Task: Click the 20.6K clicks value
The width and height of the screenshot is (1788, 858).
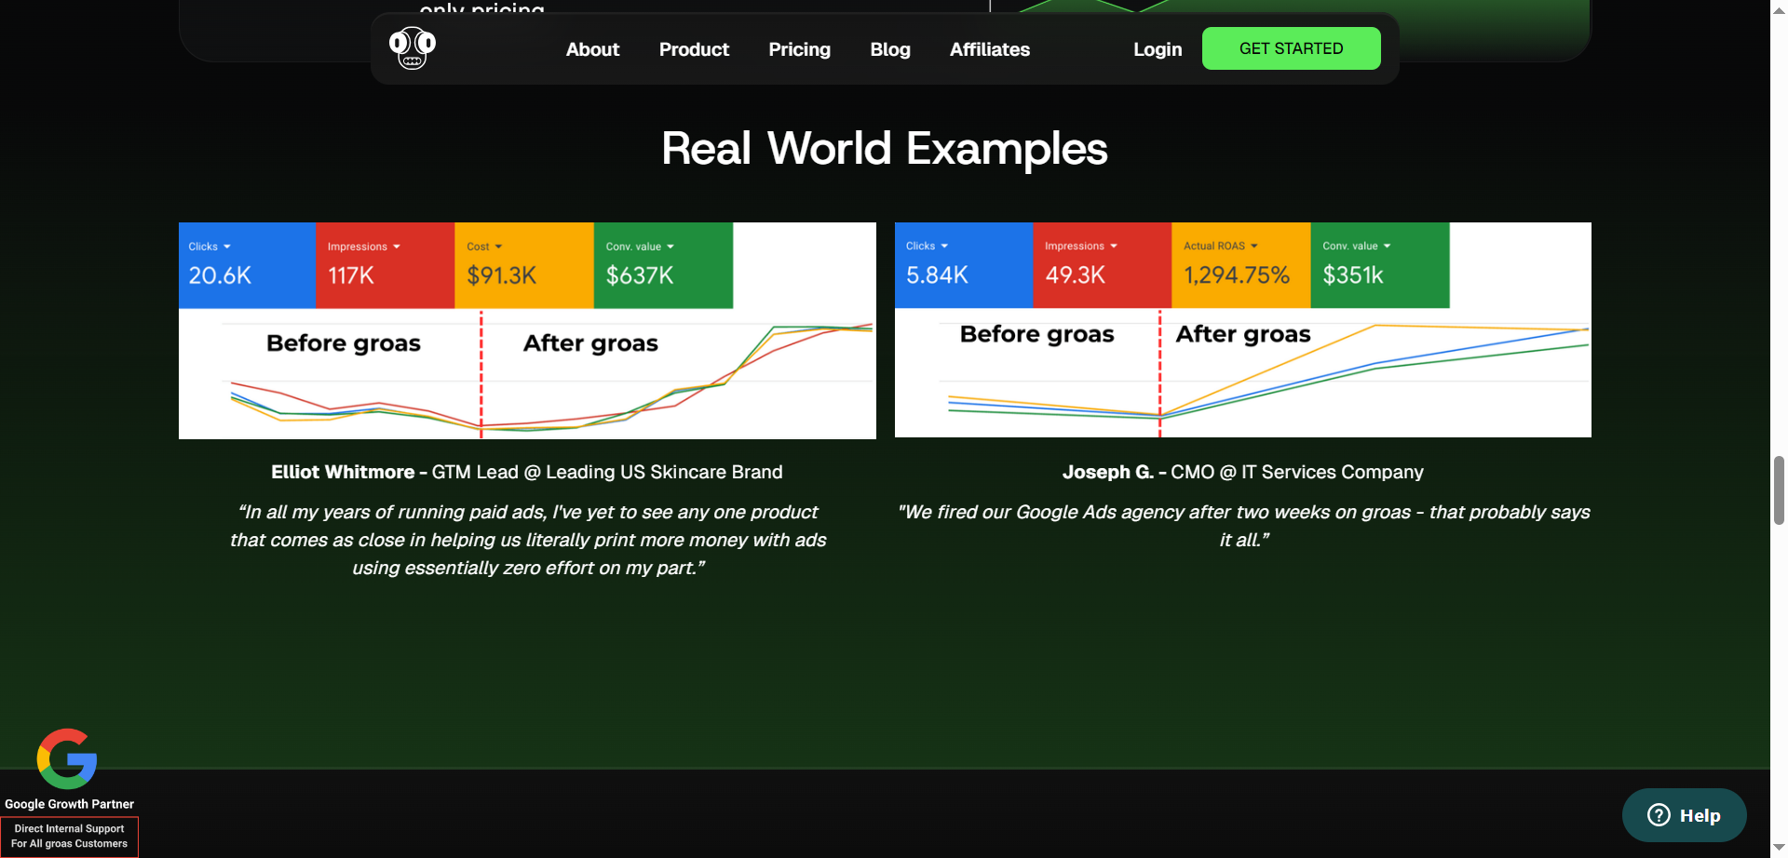Action: pyautogui.click(x=220, y=275)
